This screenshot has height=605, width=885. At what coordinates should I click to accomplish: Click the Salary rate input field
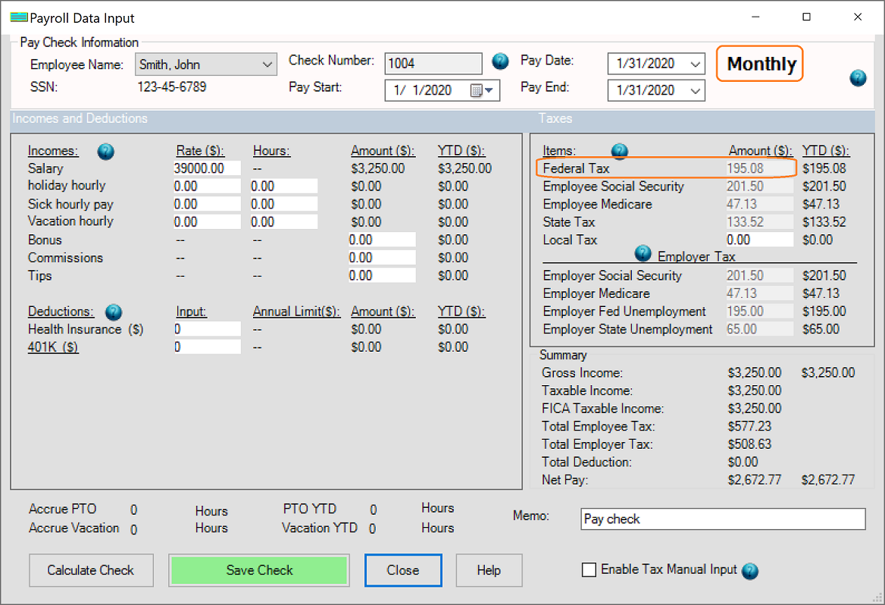click(x=207, y=168)
